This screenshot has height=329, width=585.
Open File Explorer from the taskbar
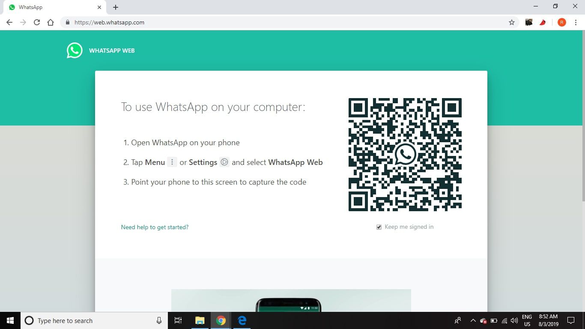tap(200, 320)
